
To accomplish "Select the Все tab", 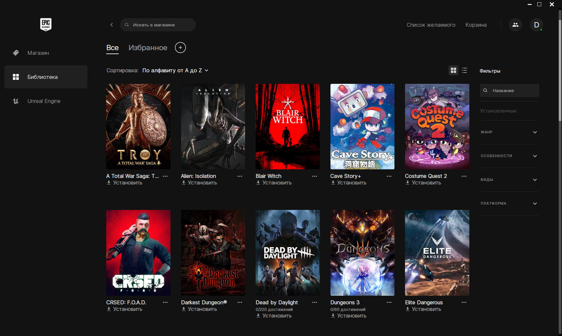I will coord(112,48).
